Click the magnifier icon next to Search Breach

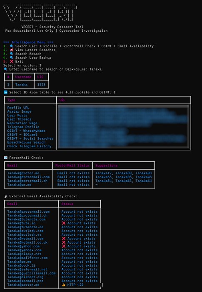click(12, 54)
